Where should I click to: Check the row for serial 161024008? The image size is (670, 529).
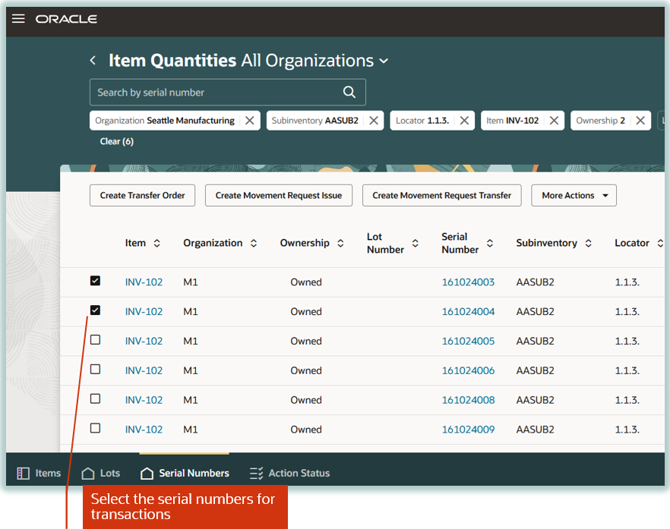(95, 398)
